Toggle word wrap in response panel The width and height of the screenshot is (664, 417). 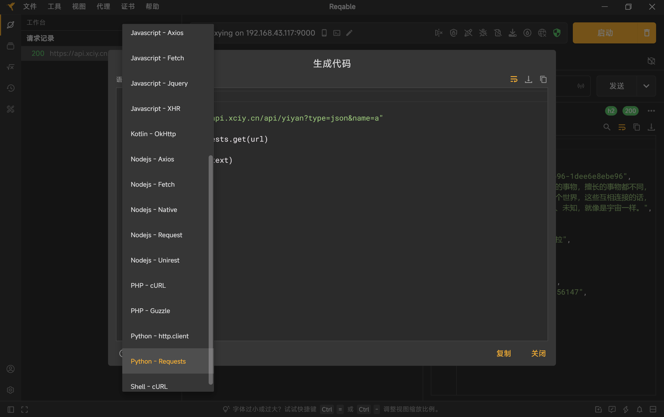622,127
